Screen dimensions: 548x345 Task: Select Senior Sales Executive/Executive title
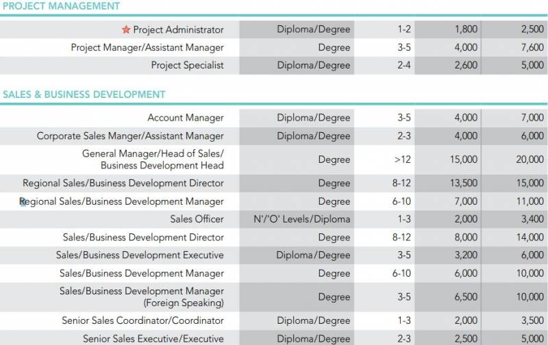[x=153, y=339]
